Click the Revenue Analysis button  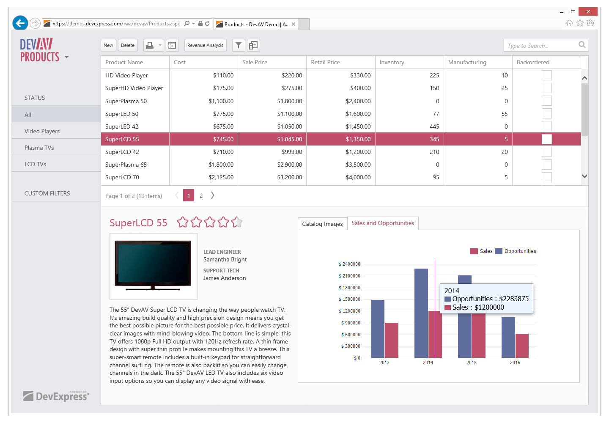pos(205,45)
